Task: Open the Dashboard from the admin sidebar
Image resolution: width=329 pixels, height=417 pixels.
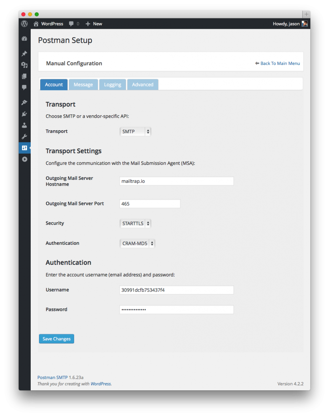Action: (x=24, y=38)
